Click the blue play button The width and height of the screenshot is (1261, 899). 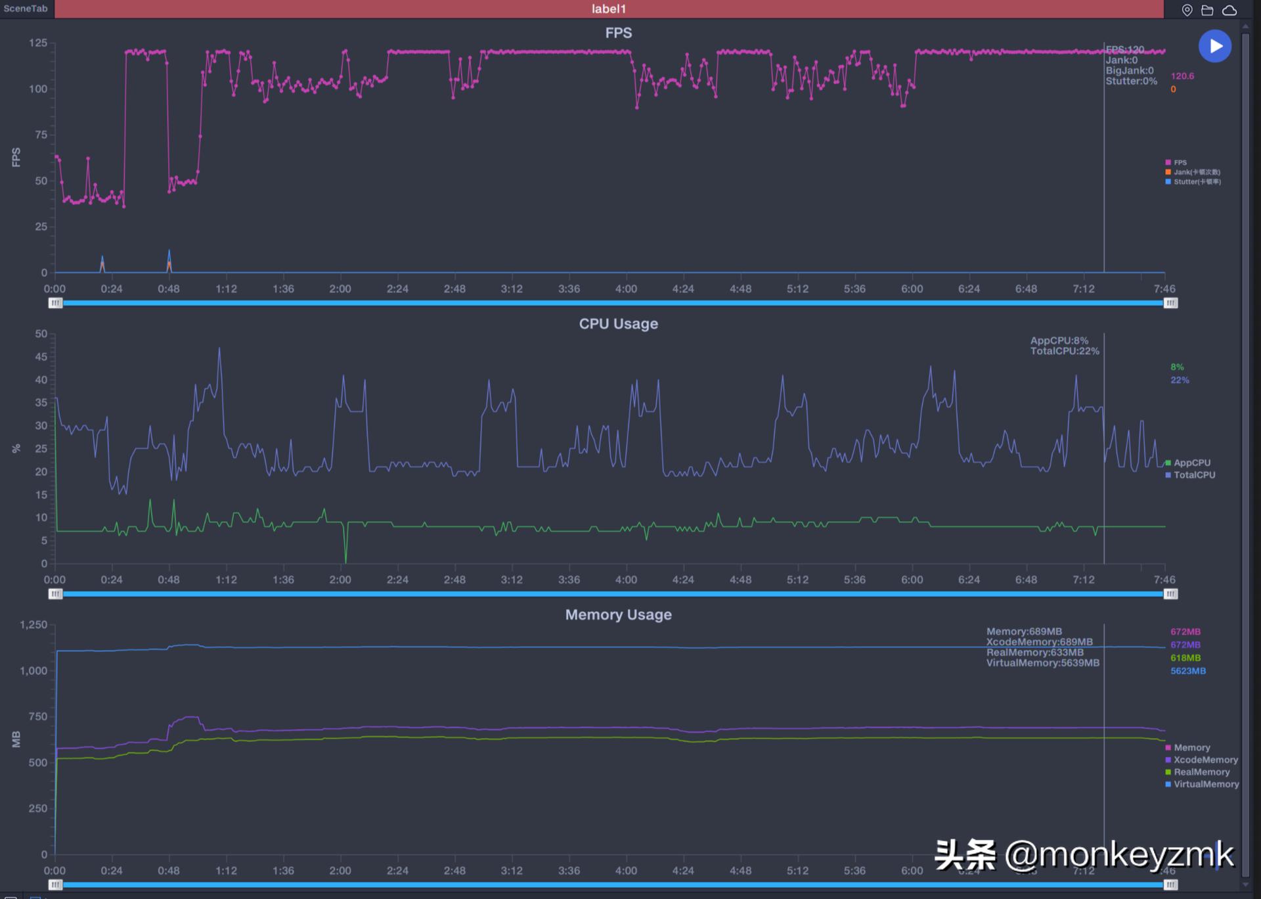1214,46
